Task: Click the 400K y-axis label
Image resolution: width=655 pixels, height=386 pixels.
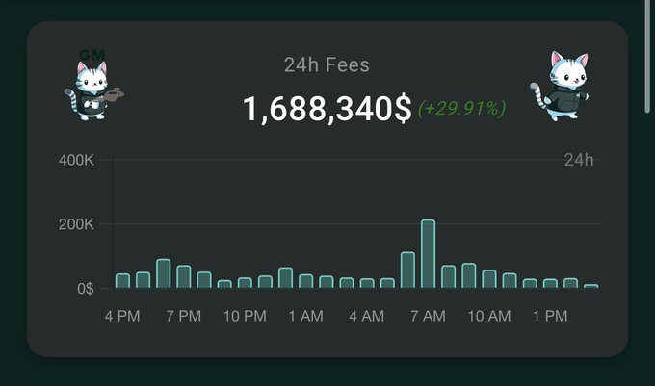Action: tap(76, 160)
